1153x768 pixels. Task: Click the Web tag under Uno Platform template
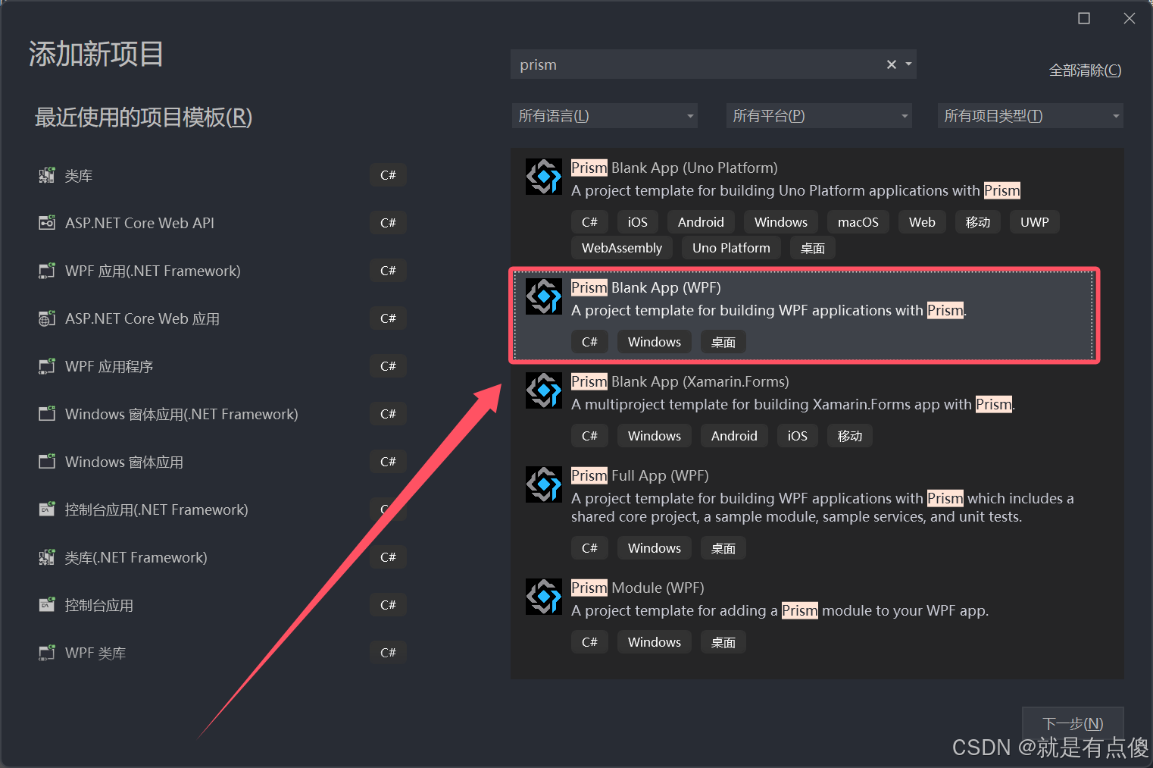(922, 222)
